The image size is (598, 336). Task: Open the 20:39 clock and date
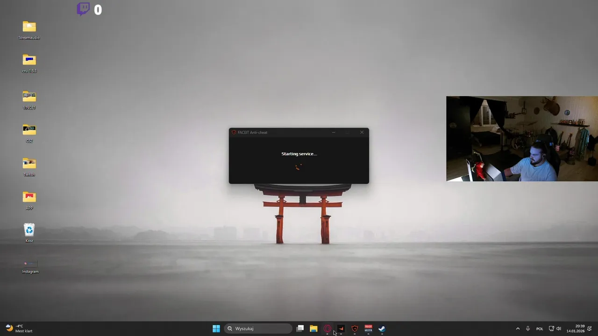pyautogui.click(x=576, y=329)
